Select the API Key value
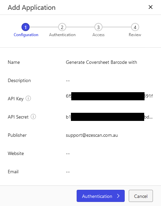Image resolution: width=161 pixels, height=206 pixels. [109, 96]
